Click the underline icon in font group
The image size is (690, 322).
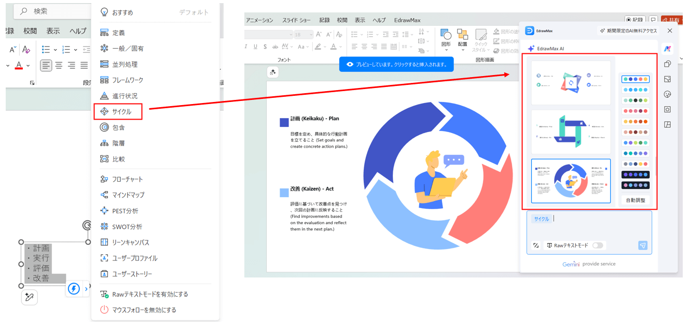[255, 47]
